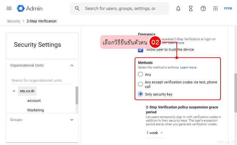Screen dimensions: 237x145
Task: Select the Any method radio button
Action: click(x=141, y=74)
